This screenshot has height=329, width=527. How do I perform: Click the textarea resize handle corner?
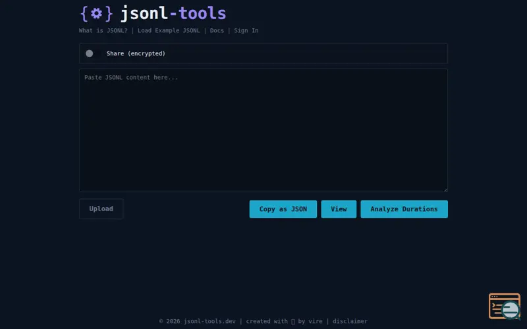446,190
